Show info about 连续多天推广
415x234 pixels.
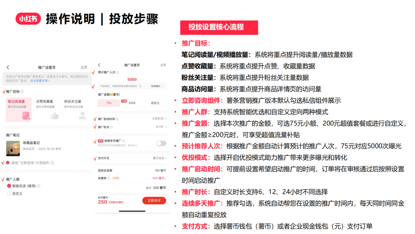click(x=124, y=141)
